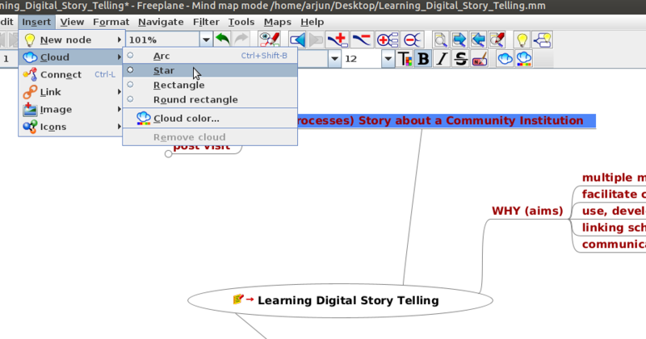
Task: Click the green Undo arrow
Action: 223,40
